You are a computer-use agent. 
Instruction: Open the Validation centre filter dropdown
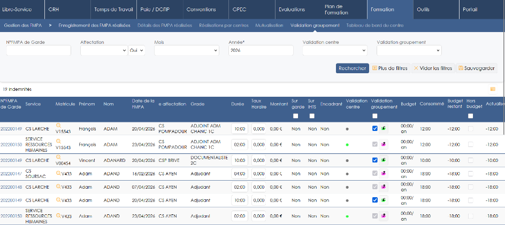coord(335,50)
